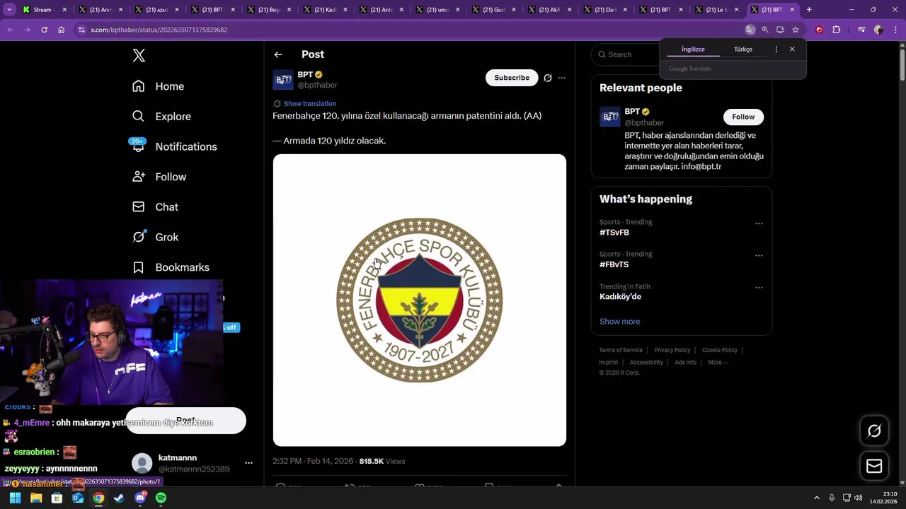Open BPT avatar in Relevant people

click(x=610, y=117)
